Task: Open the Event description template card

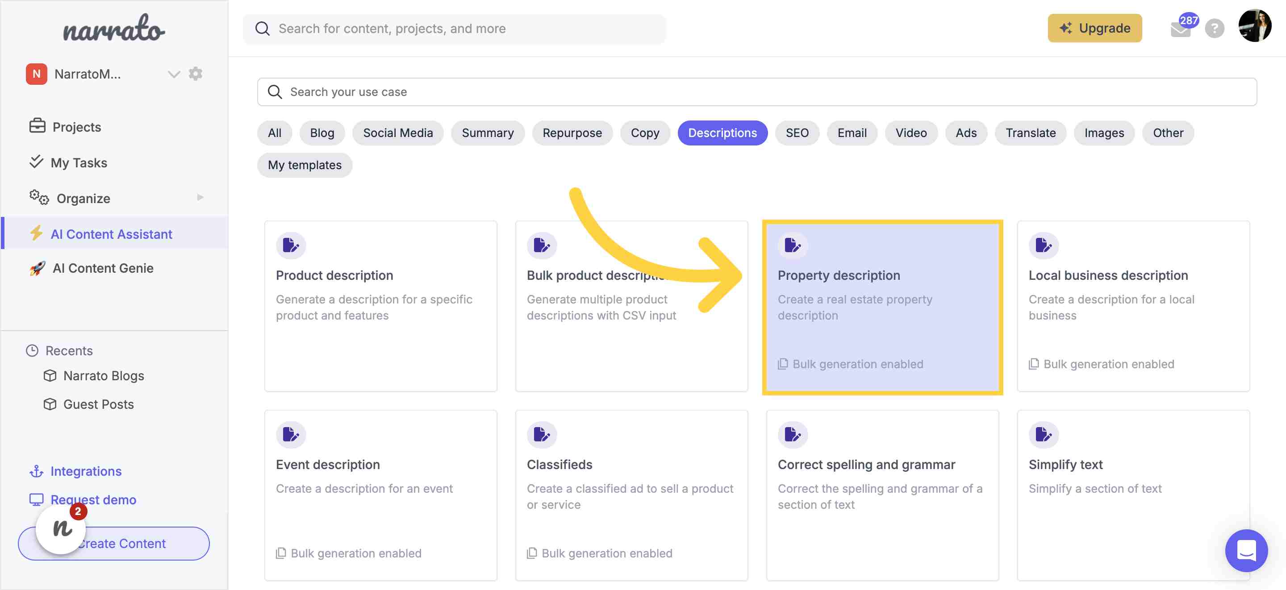Action: pyautogui.click(x=380, y=495)
